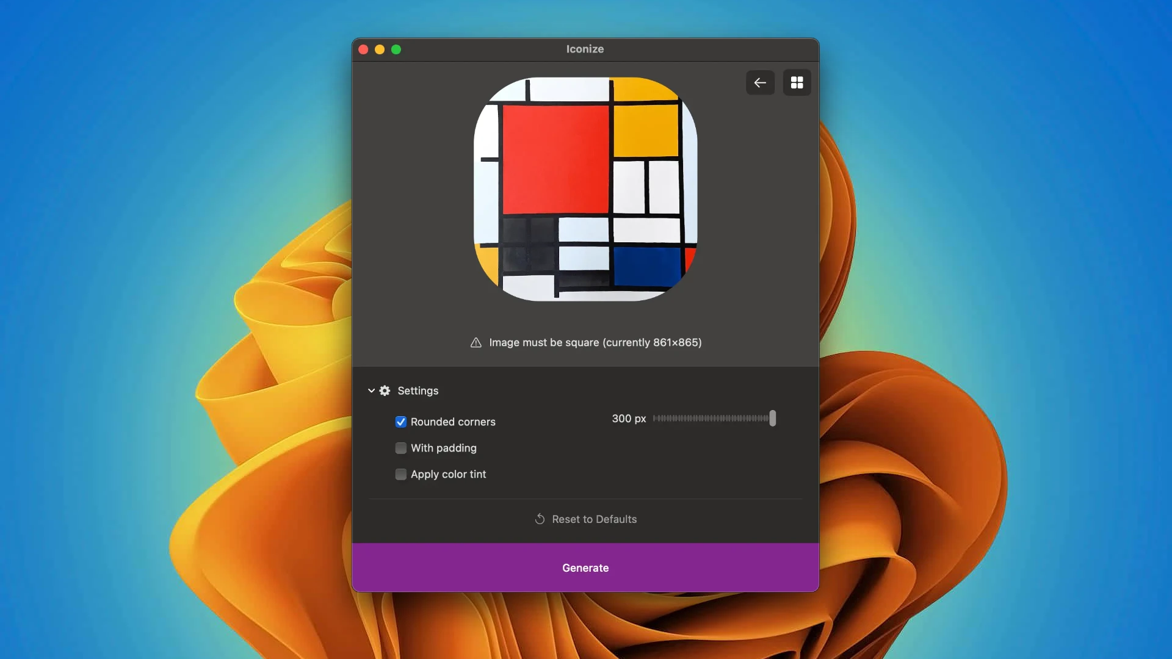Disable the Rounded corners checkbox

pos(401,422)
